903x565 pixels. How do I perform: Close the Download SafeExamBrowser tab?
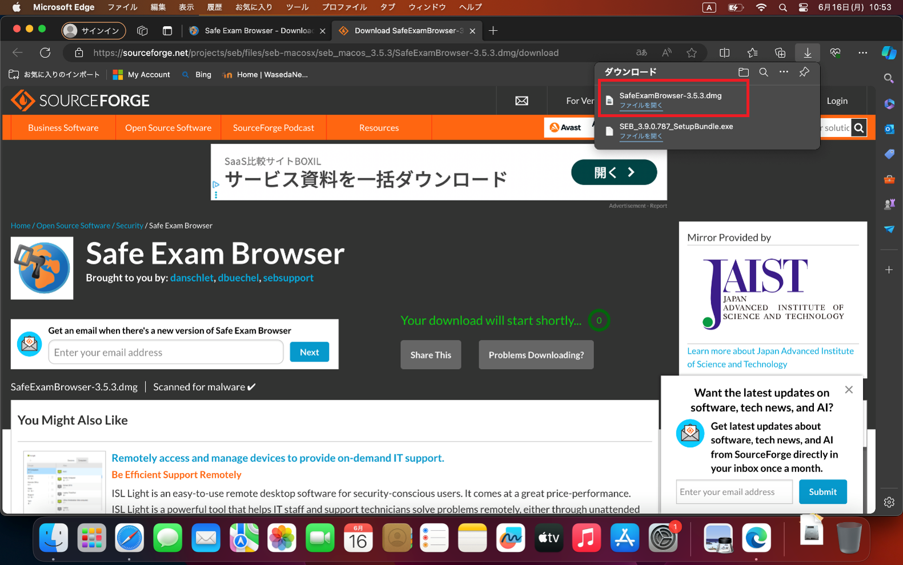tap(472, 31)
